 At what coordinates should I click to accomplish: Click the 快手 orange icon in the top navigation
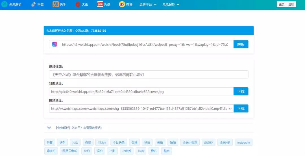pyautogui.click(x=56, y=4)
